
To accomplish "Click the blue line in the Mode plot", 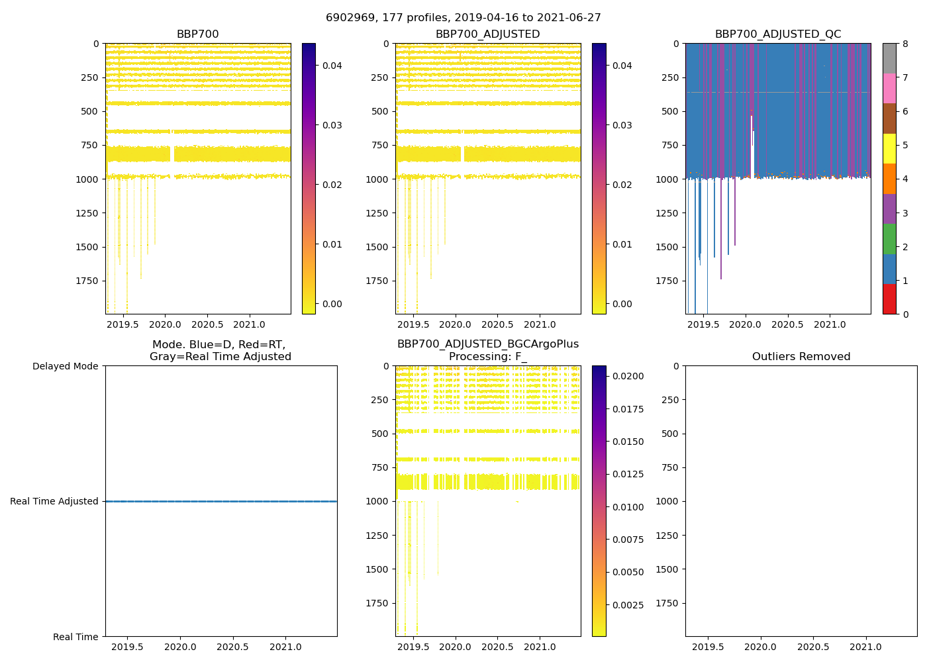I will coord(220,501).
